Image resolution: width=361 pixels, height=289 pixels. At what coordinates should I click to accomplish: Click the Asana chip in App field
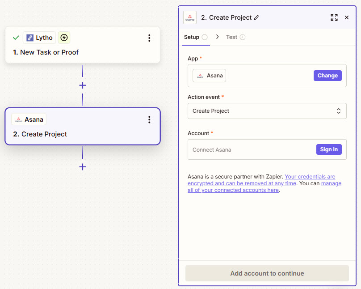point(209,76)
